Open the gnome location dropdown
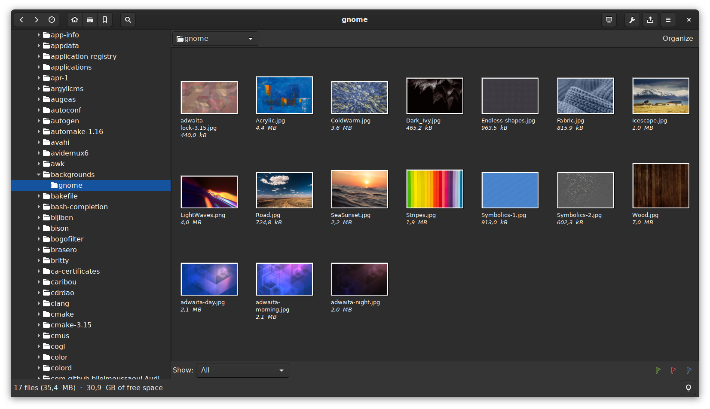 (215, 39)
